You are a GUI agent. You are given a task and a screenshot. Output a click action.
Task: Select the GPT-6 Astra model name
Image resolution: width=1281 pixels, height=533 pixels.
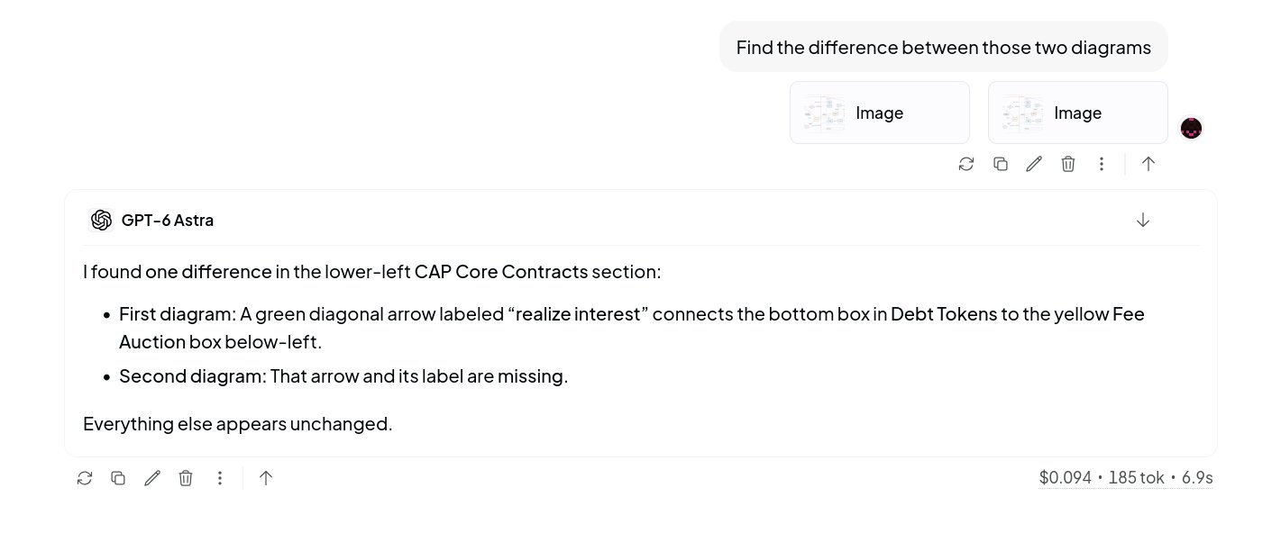click(168, 221)
